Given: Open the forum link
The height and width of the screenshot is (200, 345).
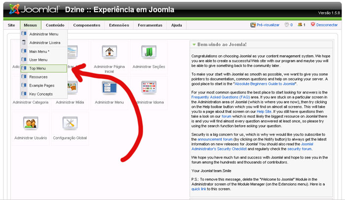Looking at the screenshot, I should [x=226, y=116].
